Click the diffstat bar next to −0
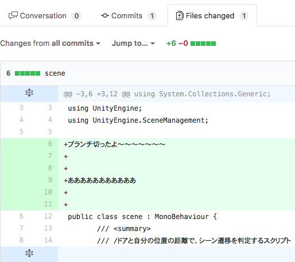 203,44
